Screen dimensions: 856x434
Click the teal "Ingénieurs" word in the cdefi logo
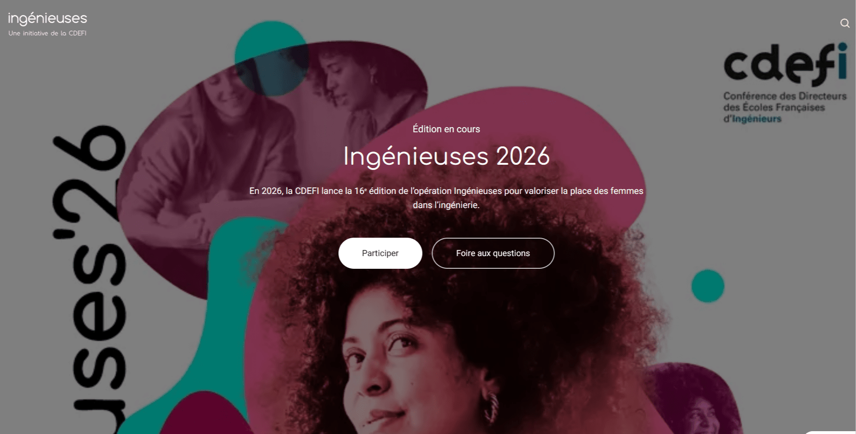757,119
